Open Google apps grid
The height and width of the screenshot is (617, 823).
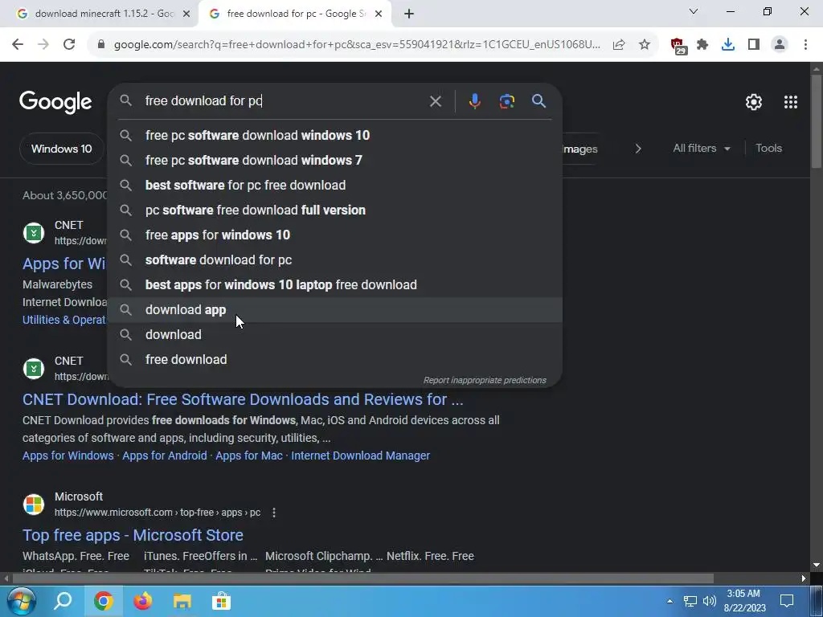[x=791, y=102]
